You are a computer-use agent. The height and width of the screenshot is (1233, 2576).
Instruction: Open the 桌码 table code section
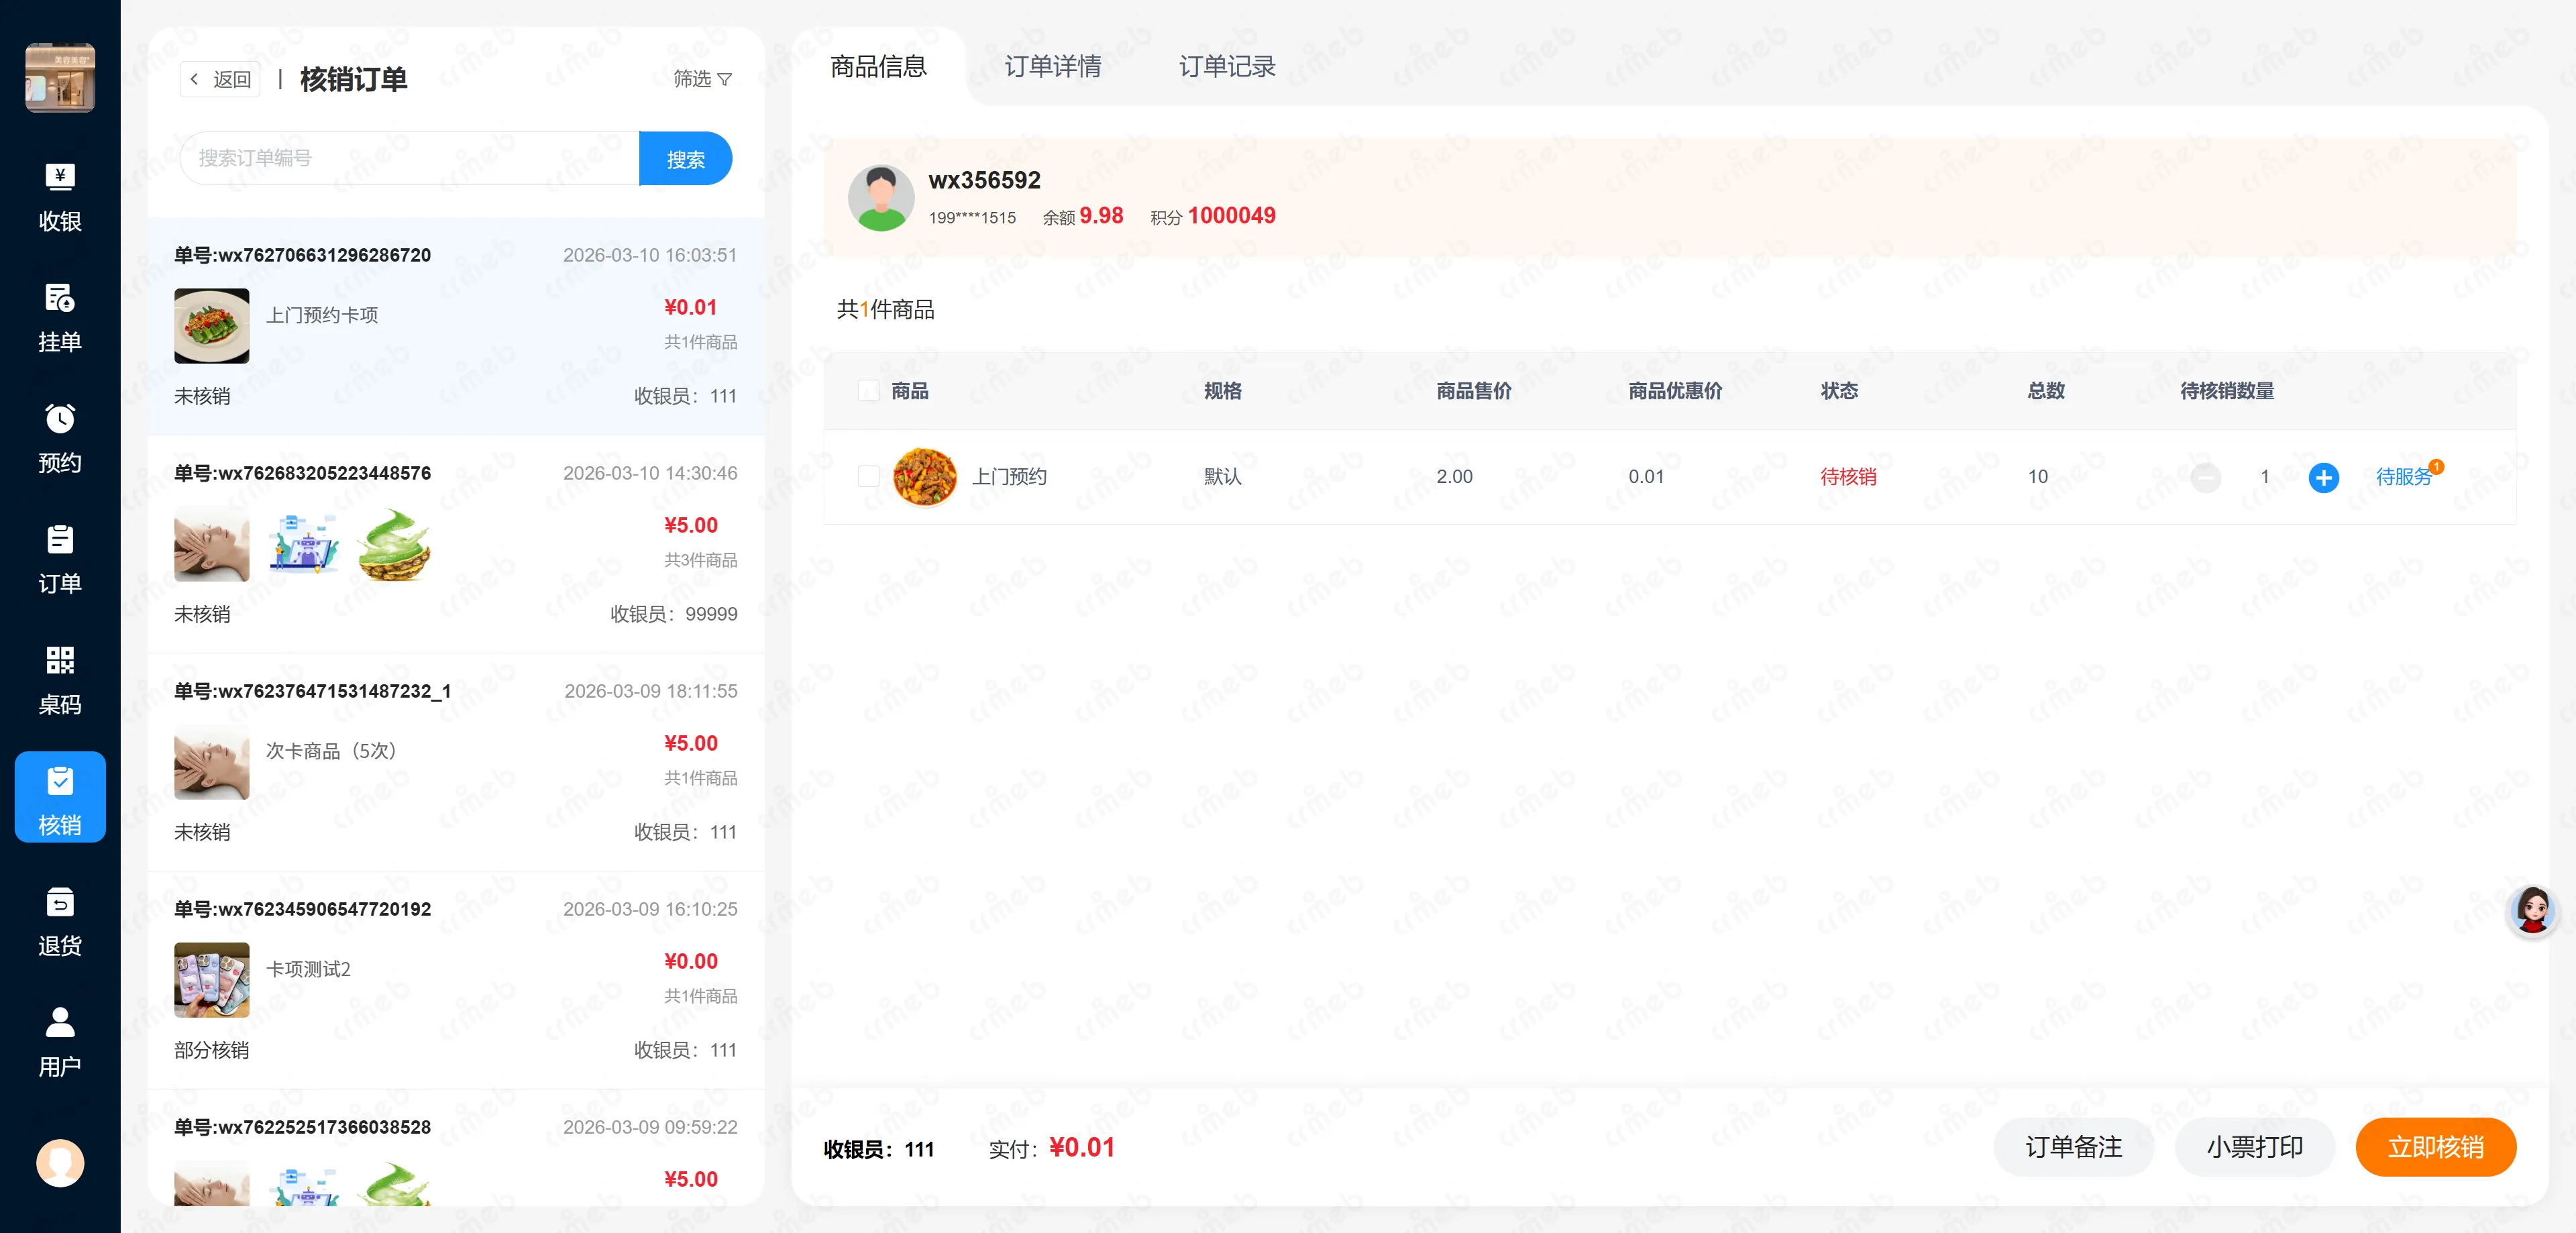pyautogui.click(x=60, y=680)
